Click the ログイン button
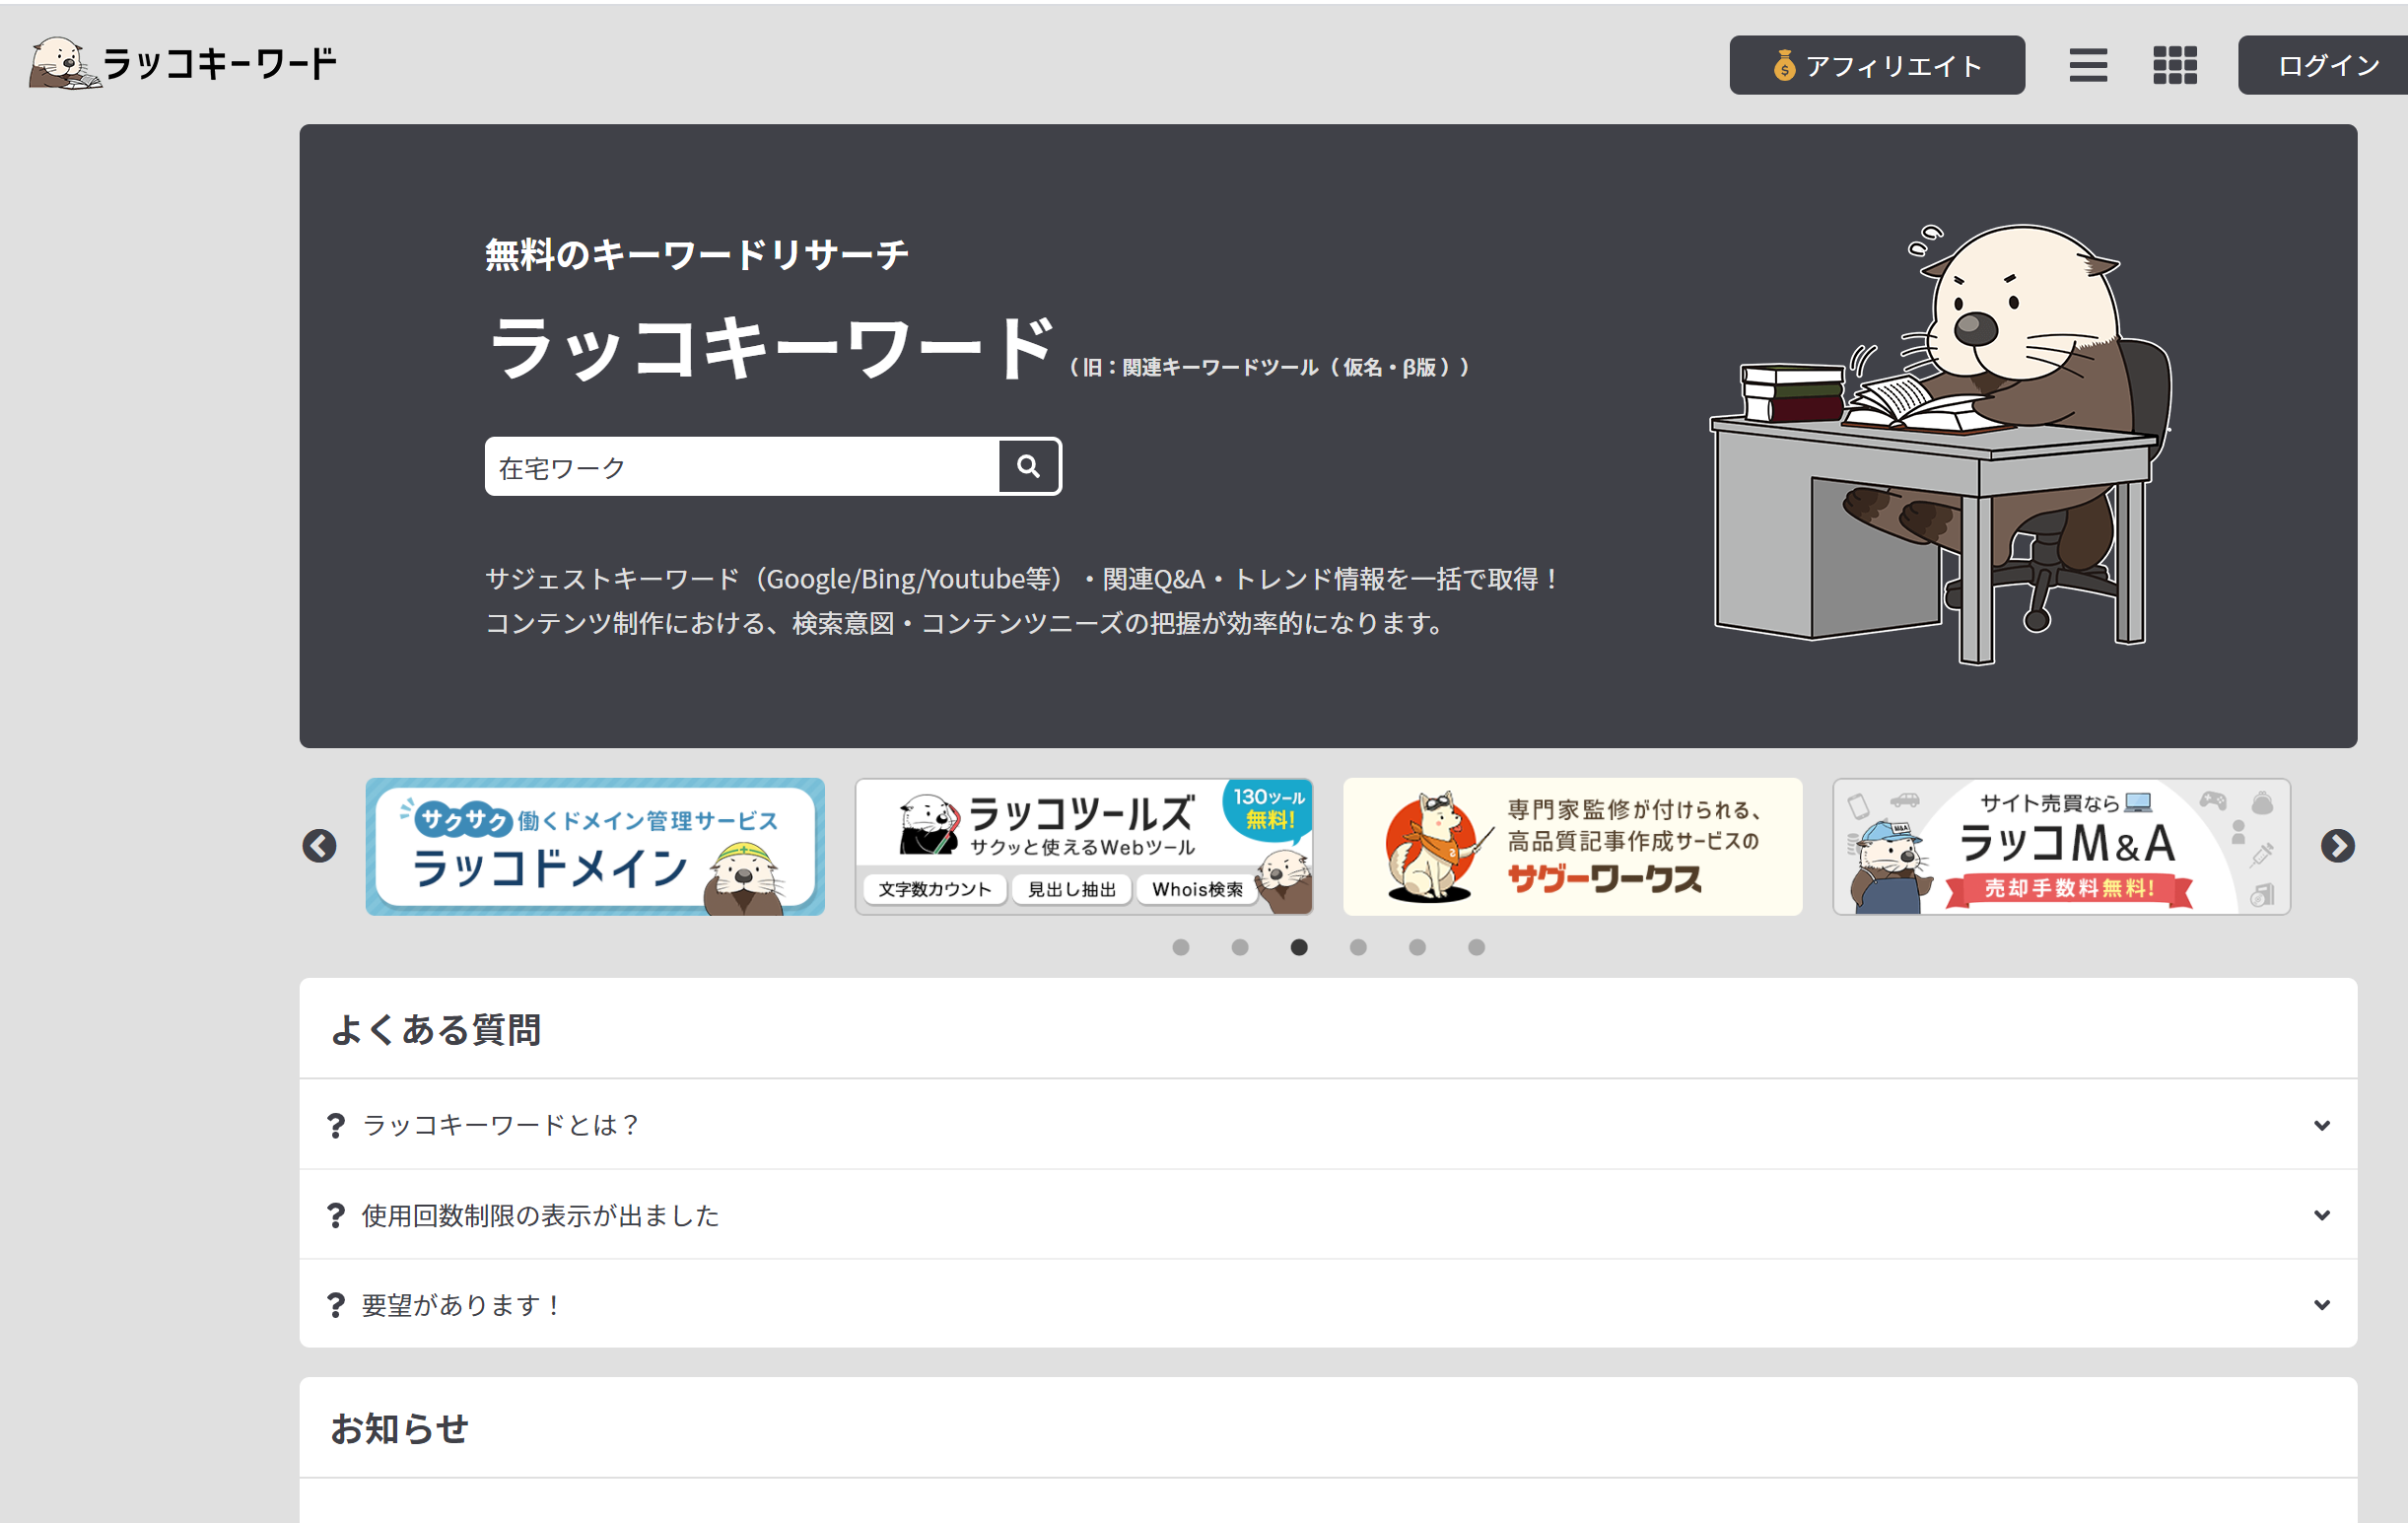The height and width of the screenshot is (1523, 2408). pos(2323,66)
